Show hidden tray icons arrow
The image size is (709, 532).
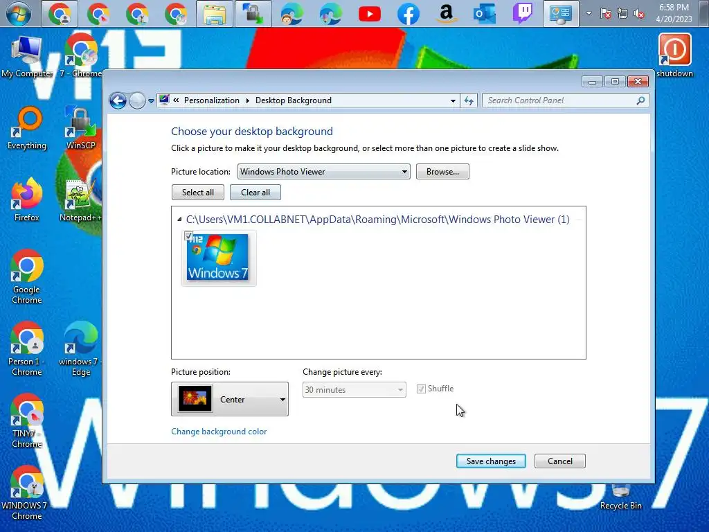tap(589, 14)
